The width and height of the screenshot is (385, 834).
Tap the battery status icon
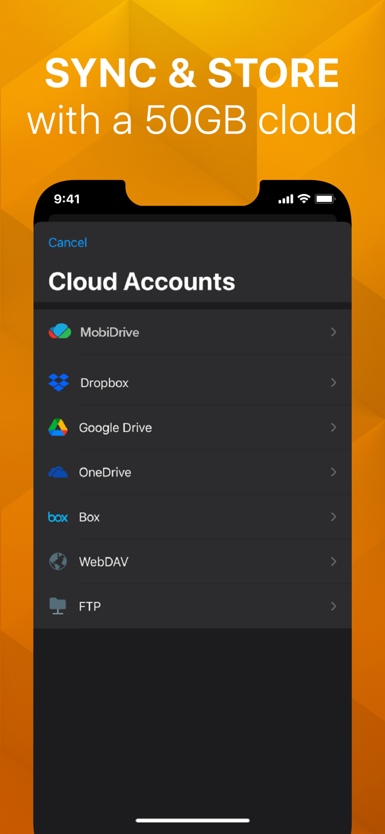click(324, 198)
